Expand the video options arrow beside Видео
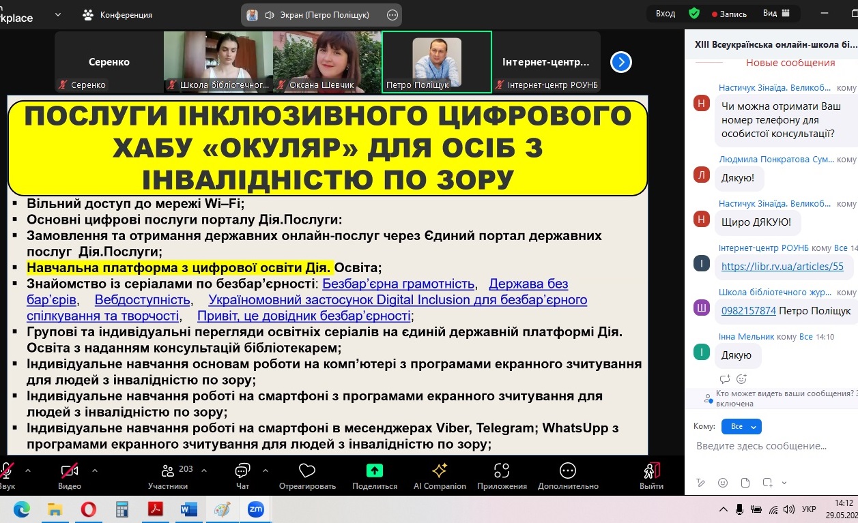 [x=95, y=470]
